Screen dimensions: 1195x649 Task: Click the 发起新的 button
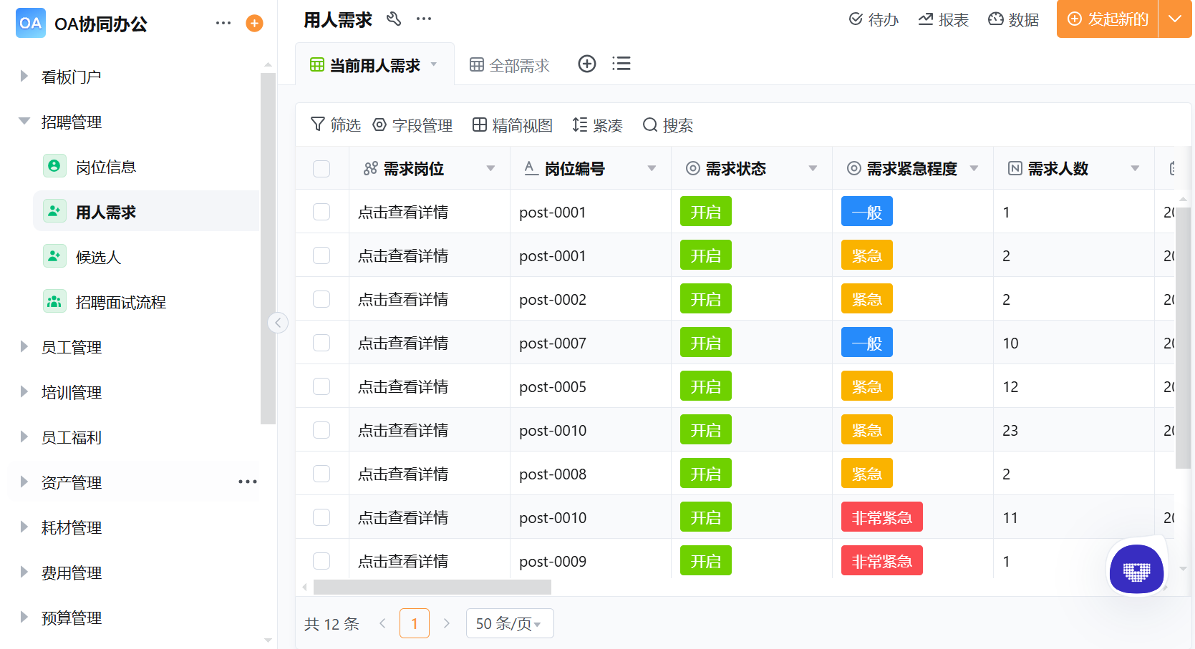[1106, 19]
